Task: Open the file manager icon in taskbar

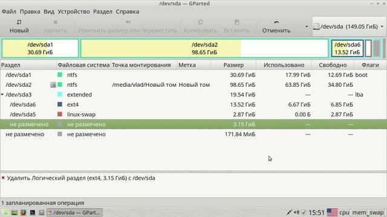Action: (x=42, y=213)
